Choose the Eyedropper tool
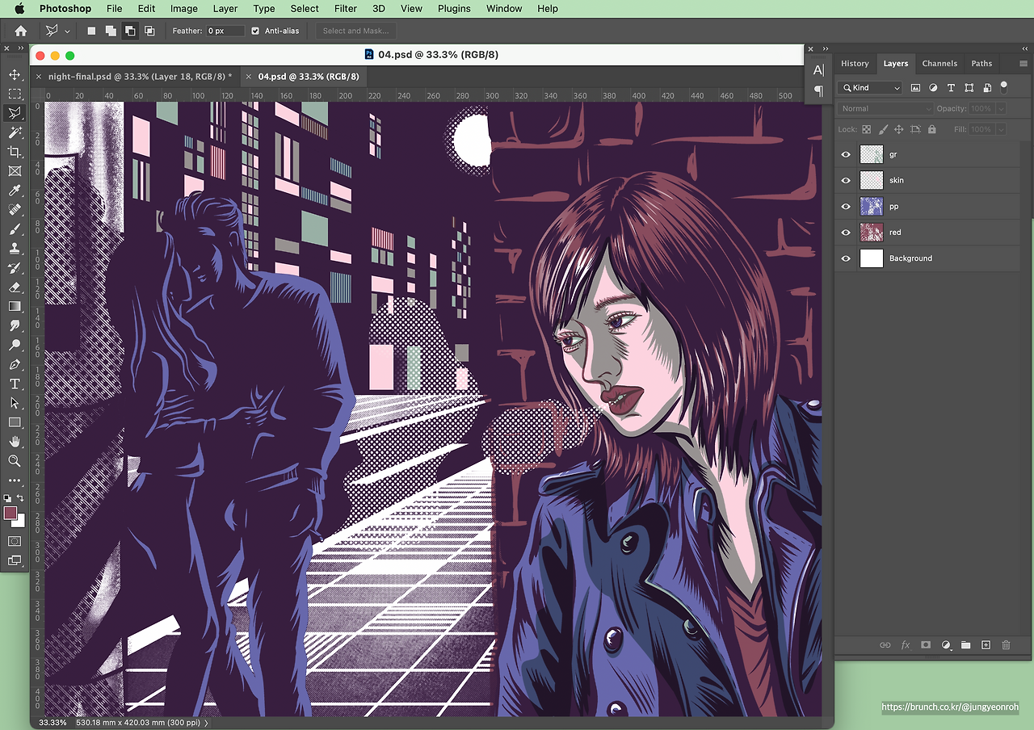This screenshot has width=1034, height=730. pos(15,191)
